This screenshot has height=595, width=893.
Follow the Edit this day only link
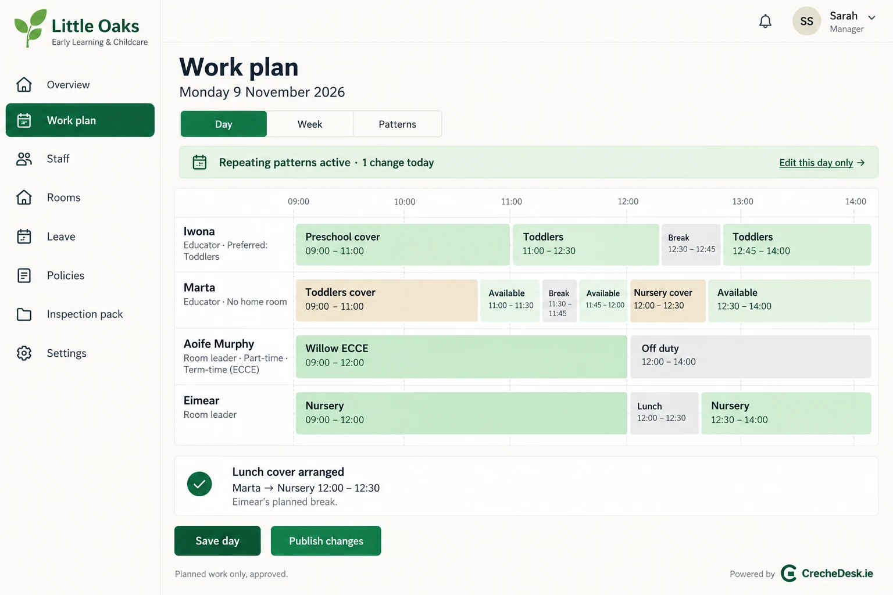click(822, 163)
